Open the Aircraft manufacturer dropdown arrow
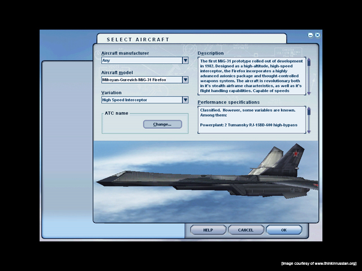This screenshot has width=362, height=271. [186, 60]
